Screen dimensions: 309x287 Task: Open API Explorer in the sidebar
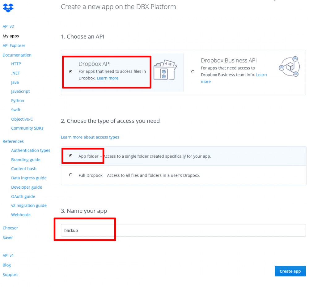click(x=14, y=45)
